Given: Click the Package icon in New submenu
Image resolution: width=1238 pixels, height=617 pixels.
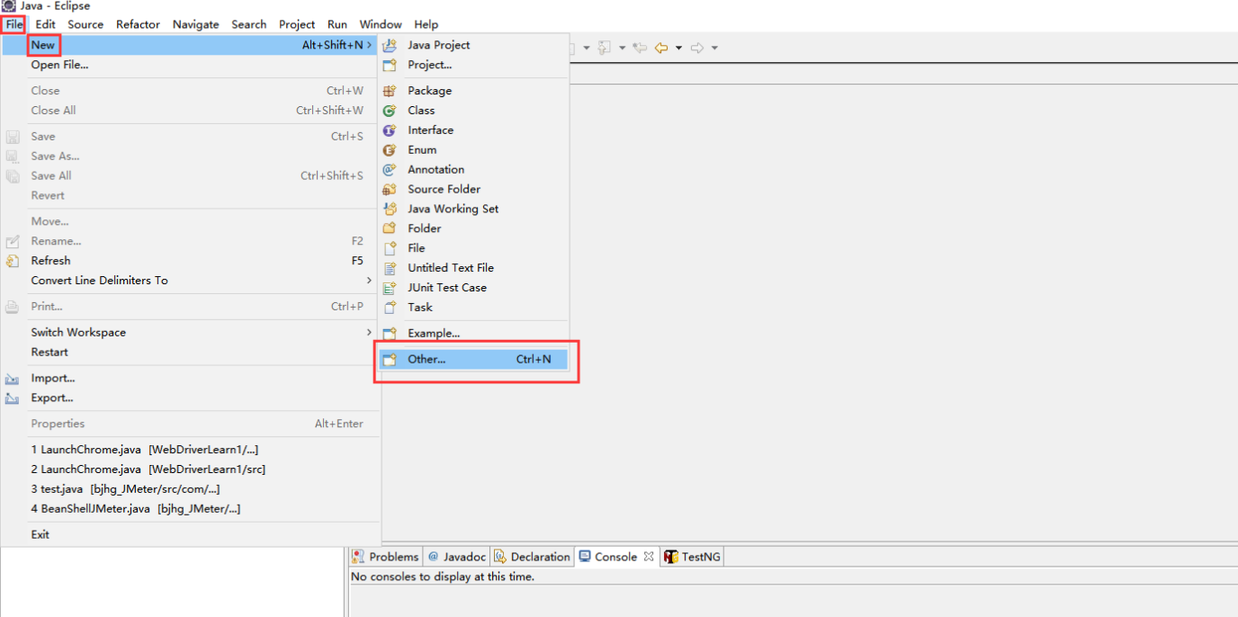Looking at the screenshot, I should [x=390, y=91].
